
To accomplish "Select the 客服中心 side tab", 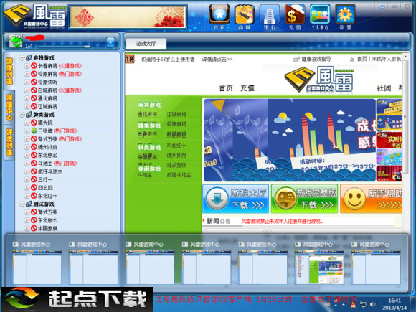I will [9, 107].
